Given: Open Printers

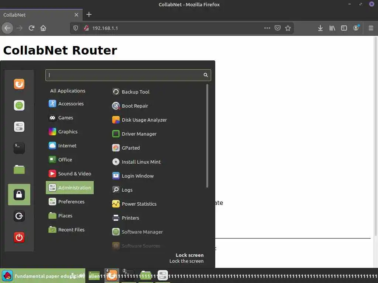Looking at the screenshot, I should [126, 218].
